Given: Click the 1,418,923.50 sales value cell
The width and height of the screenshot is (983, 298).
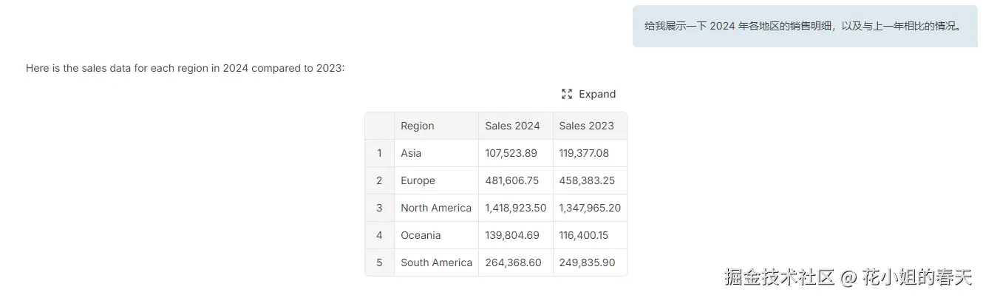Looking at the screenshot, I should coord(516,208).
